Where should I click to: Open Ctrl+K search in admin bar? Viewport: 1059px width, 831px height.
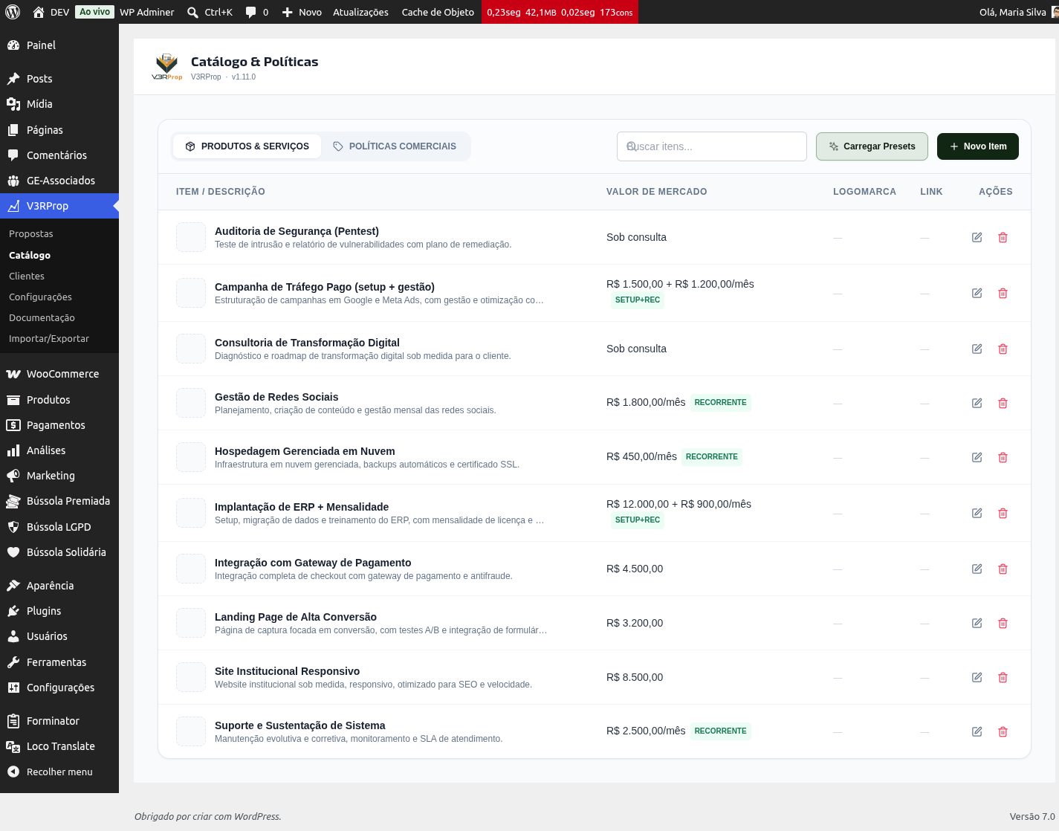pyautogui.click(x=210, y=12)
